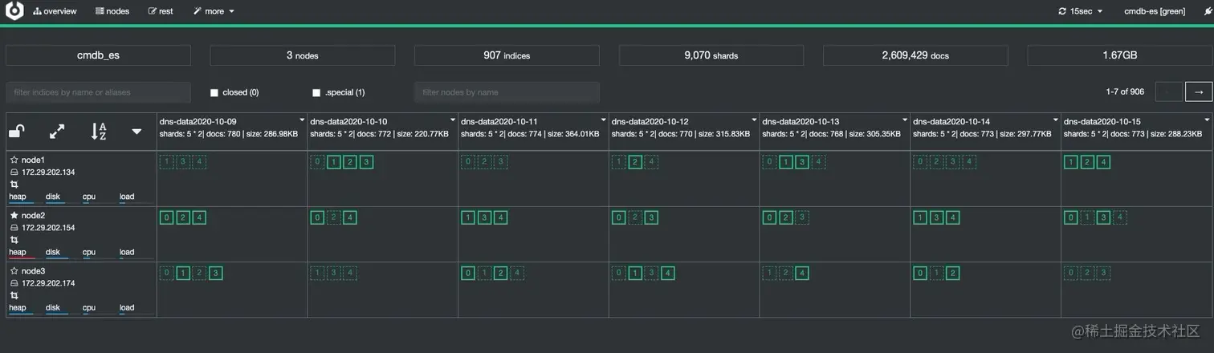Toggle the closed (0) checkbox
The width and height of the screenshot is (1214, 353).
[x=214, y=92]
